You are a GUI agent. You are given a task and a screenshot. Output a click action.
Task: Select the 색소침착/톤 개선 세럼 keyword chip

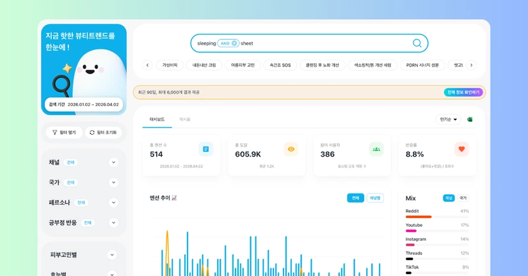pos(372,65)
